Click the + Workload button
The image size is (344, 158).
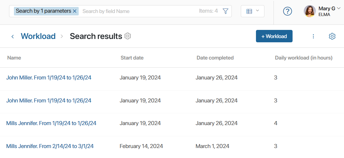(x=274, y=36)
